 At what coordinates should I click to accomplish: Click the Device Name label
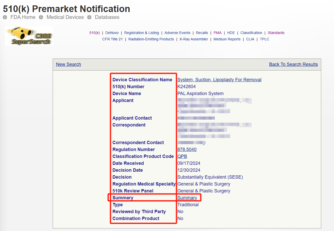127,94
